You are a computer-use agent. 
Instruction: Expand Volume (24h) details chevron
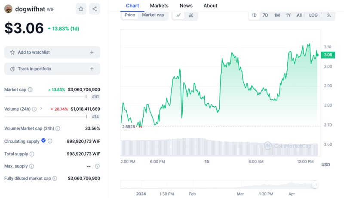pyautogui.click(x=41, y=108)
